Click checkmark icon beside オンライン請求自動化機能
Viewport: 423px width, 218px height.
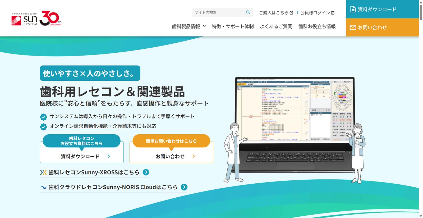[x=43, y=126]
